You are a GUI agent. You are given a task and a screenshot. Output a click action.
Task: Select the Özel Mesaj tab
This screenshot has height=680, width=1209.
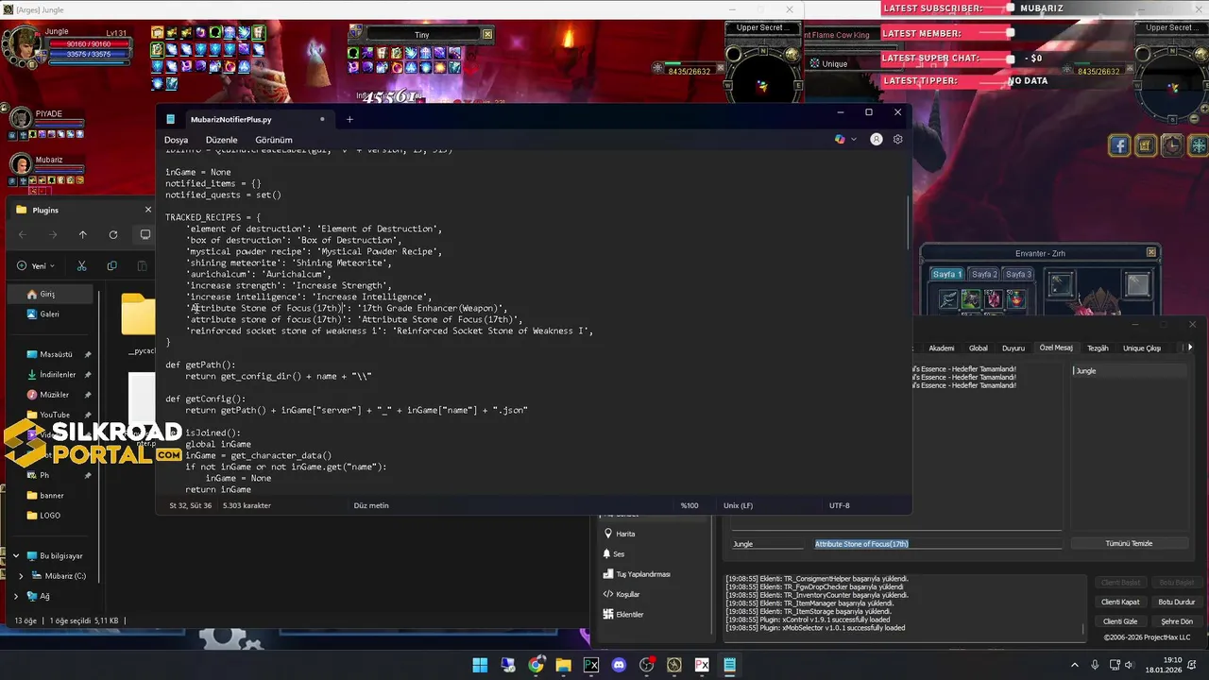click(1056, 348)
